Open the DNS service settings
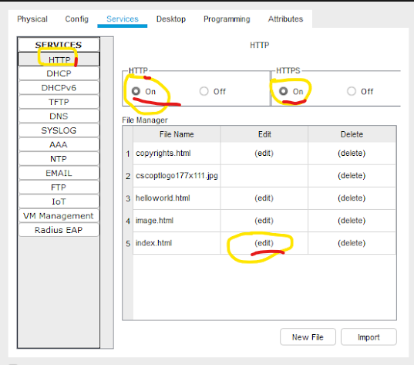Image resolution: width=414 pixels, height=365 pixels. [59, 117]
